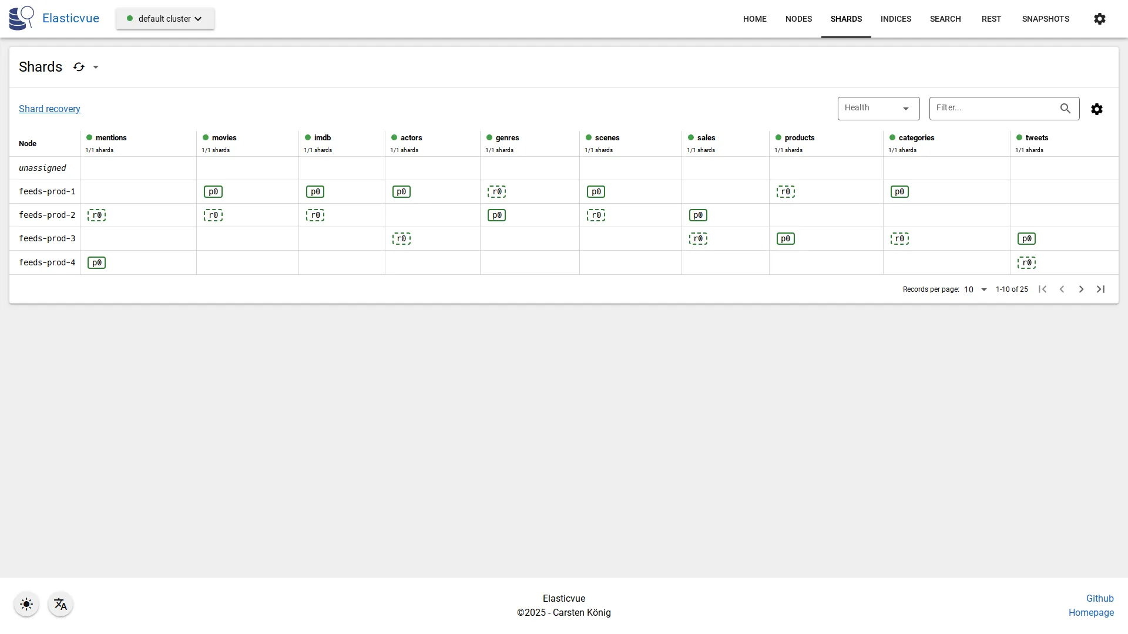The width and height of the screenshot is (1128, 634).
Task: Open the Github link in the footer
Action: [x=1099, y=598]
